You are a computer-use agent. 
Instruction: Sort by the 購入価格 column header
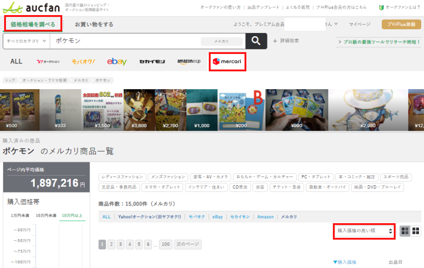345,262
